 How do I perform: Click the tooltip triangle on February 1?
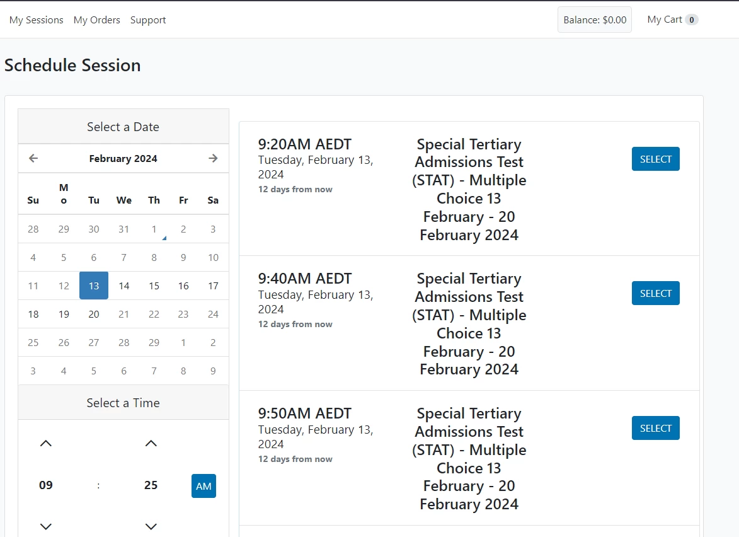click(x=164, y=236)
